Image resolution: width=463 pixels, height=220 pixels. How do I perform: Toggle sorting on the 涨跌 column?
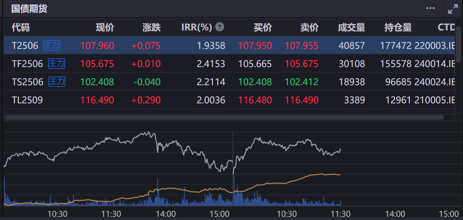pos(152,27)
